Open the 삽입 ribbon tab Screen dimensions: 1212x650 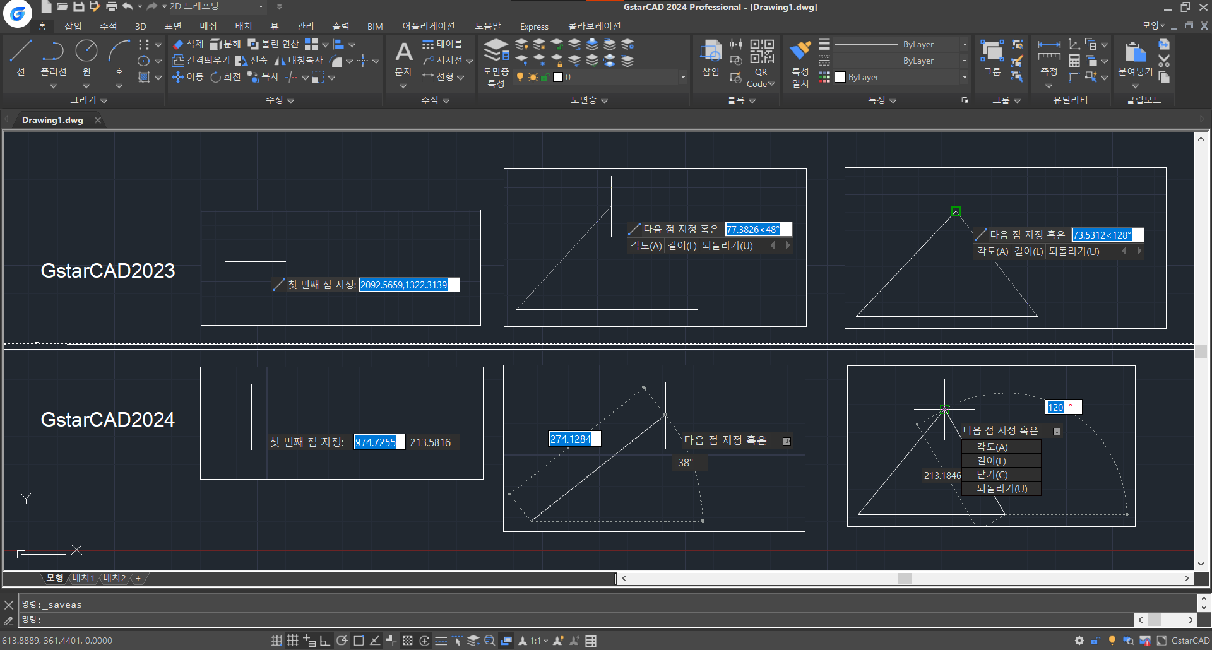pyautogui.click(x=73, y=26)
